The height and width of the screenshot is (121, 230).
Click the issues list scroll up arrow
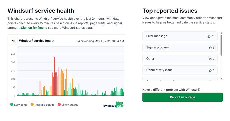pos(221,33)
